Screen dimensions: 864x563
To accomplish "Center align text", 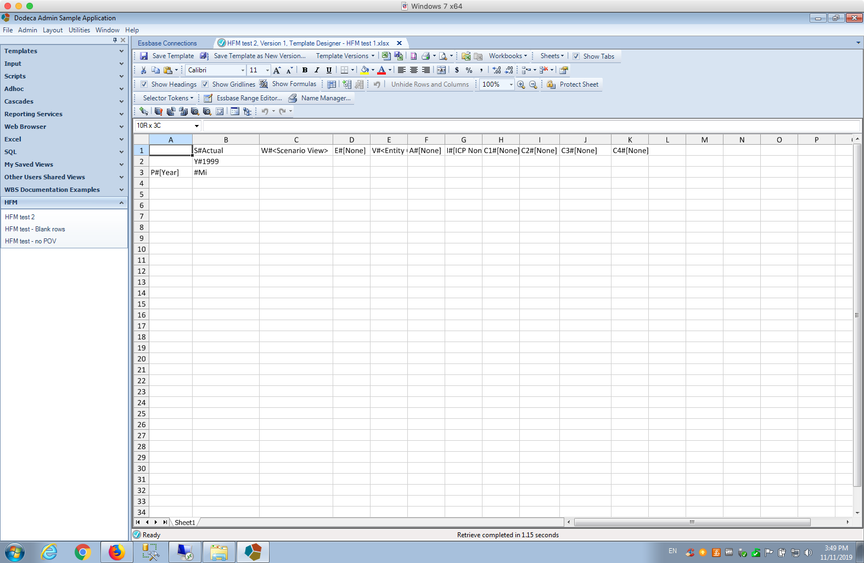I will [x=414, y=70].
